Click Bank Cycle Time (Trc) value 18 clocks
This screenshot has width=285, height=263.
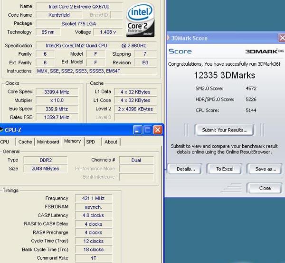[x=94, y=250]
